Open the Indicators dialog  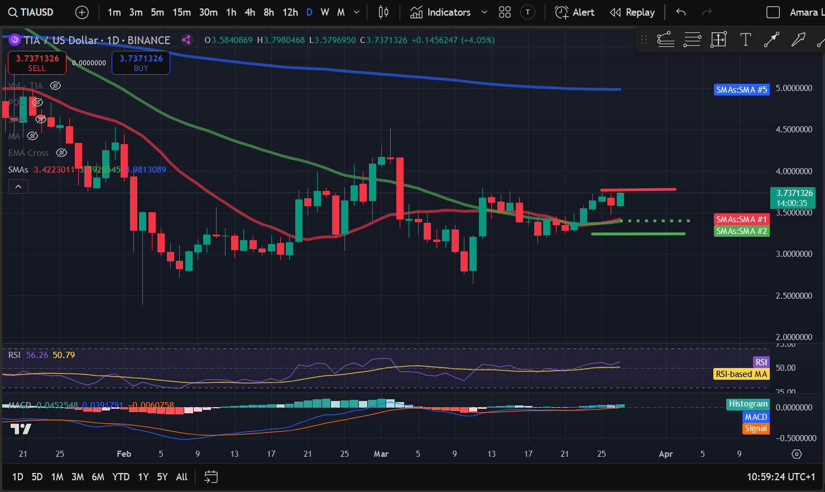point(440,12)
